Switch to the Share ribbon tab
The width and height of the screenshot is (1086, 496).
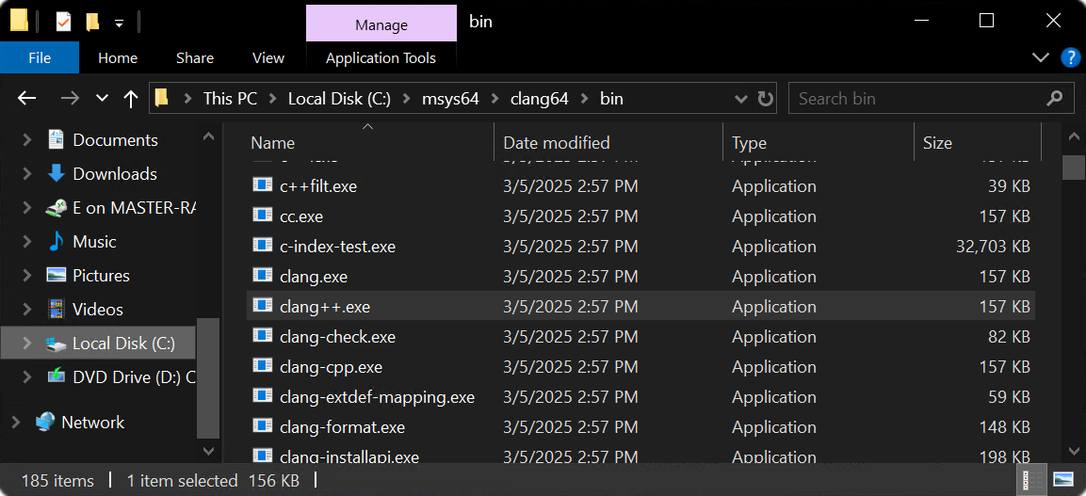[x=195, y=58]
